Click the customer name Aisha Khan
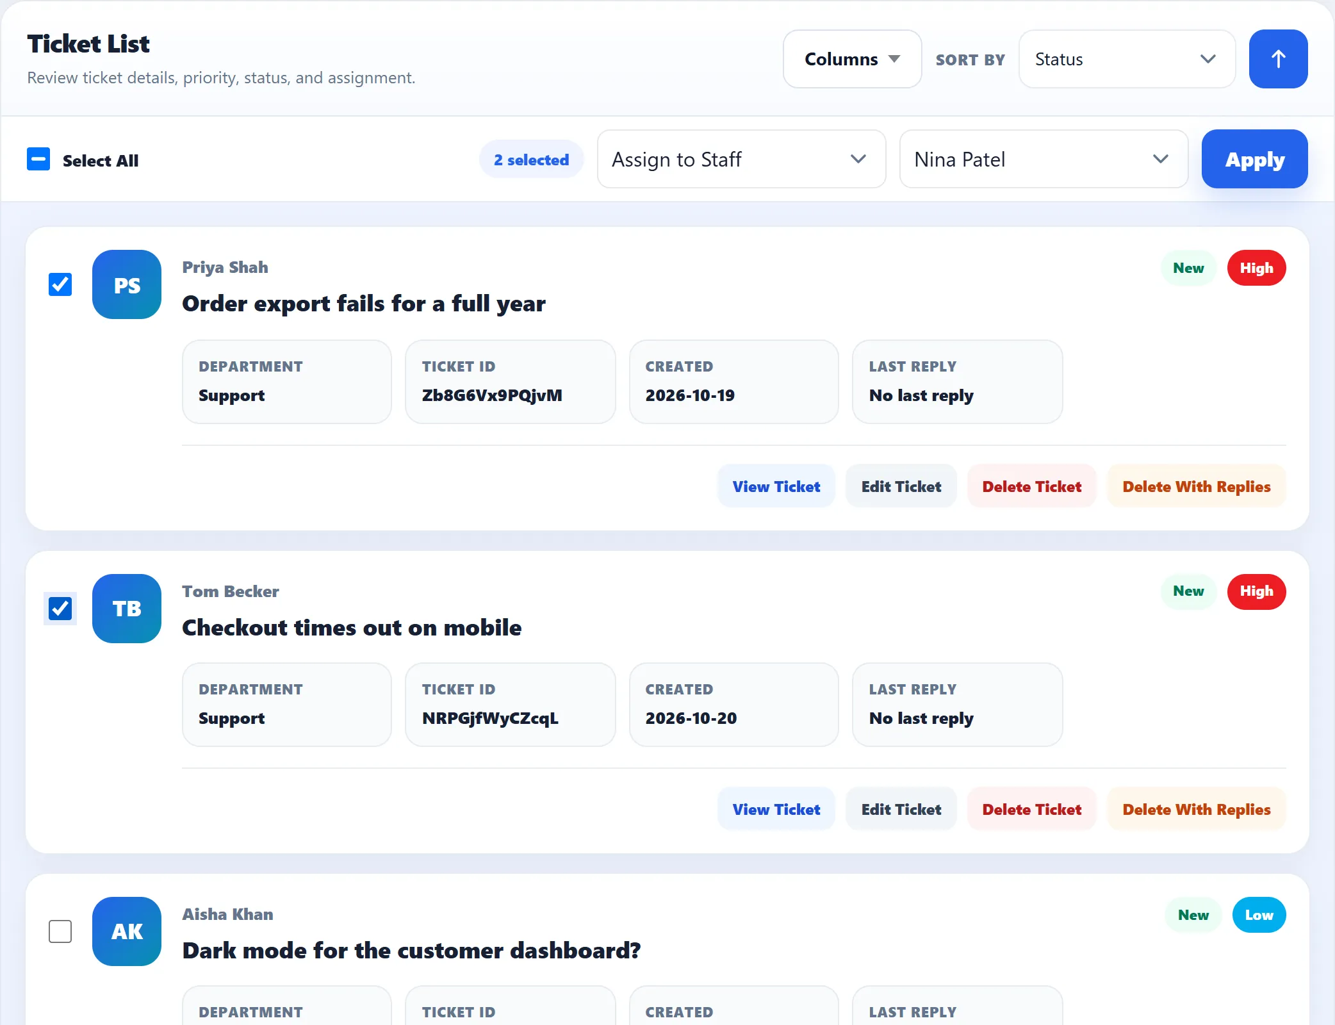1335x1025 pixels. [227, 914]
